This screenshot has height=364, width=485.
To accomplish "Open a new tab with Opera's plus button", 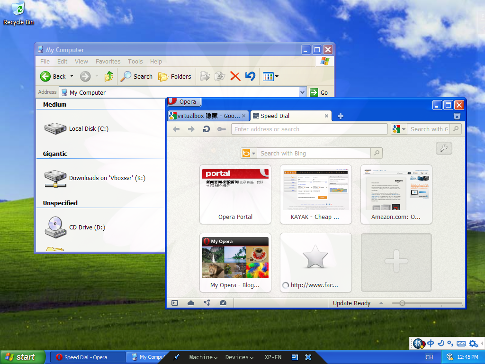I will [340, 116].
